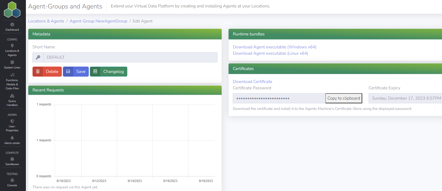
Task: Open Sandboxes icon in sidebar
Action: point(12,159)
